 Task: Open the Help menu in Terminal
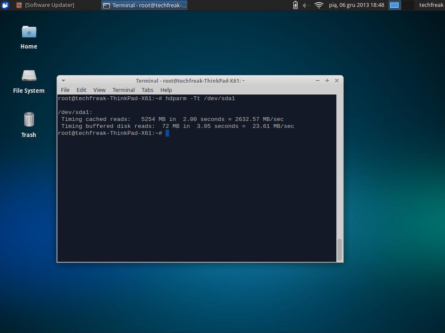click(166, 90)
